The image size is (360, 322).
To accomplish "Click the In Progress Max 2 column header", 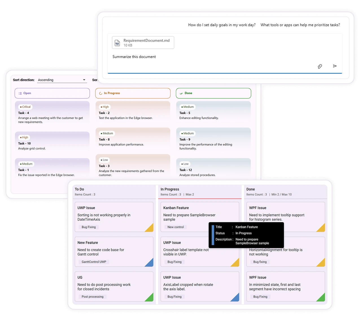I will [x=200, y=192].
